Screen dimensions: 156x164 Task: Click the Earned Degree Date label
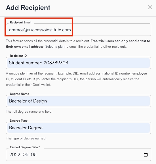[25, 147]
